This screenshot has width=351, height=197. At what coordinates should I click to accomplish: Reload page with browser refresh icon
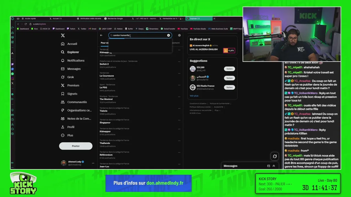coord(26,24)
